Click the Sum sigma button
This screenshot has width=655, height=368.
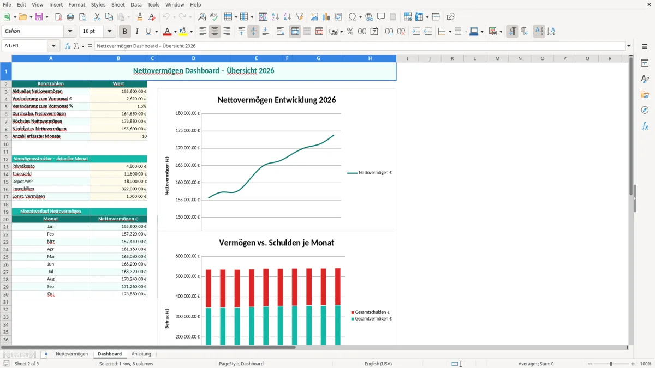[x=76, y=46]
